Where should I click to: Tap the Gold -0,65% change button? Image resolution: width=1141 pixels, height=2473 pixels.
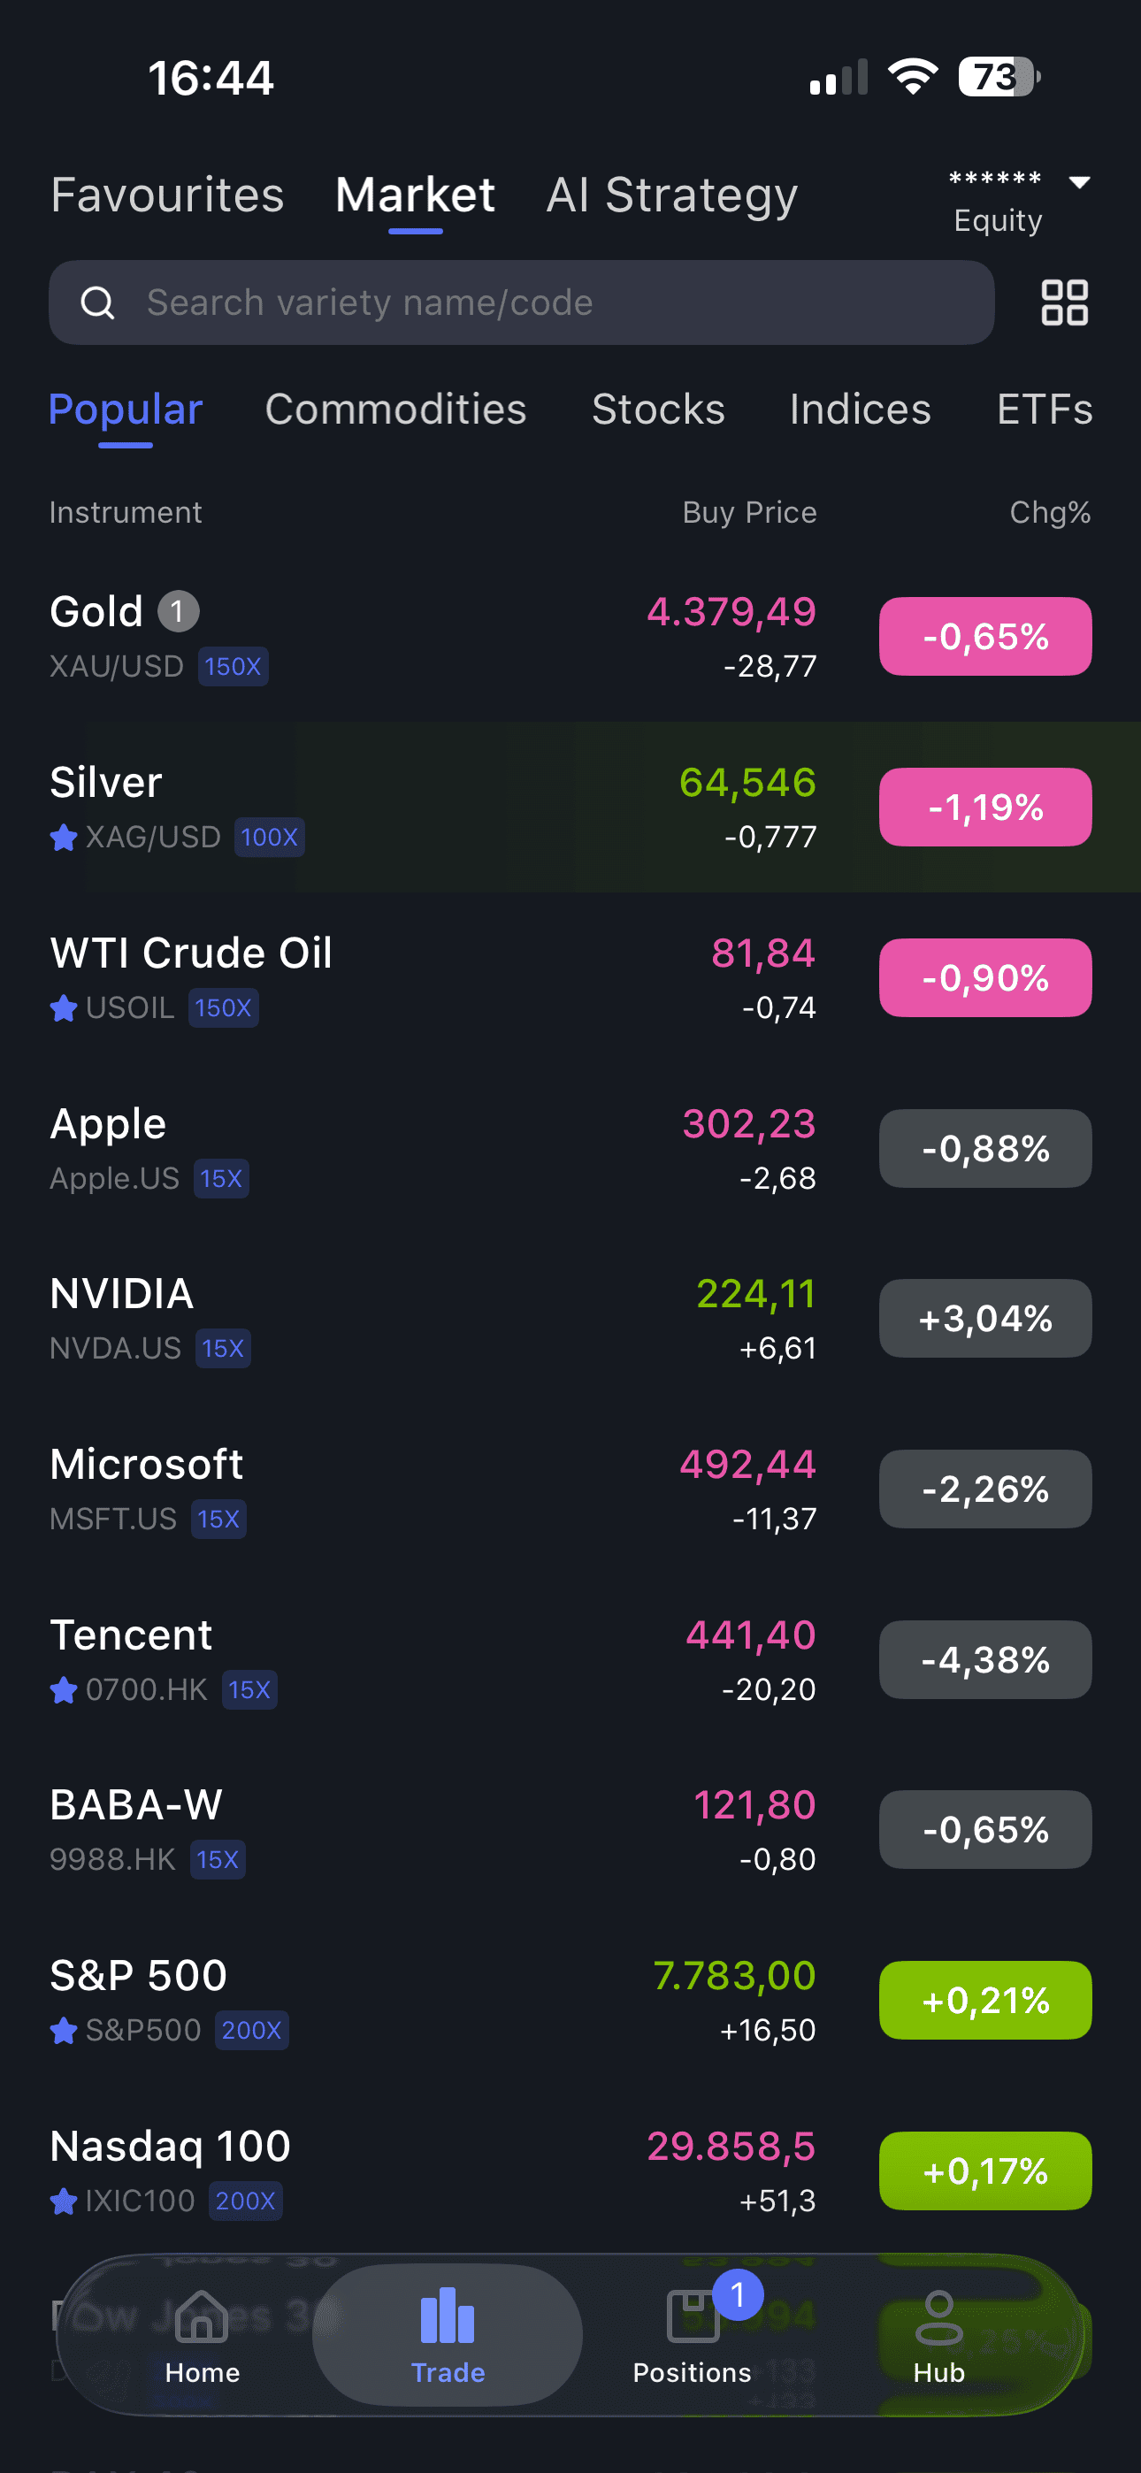pos(985,637)
